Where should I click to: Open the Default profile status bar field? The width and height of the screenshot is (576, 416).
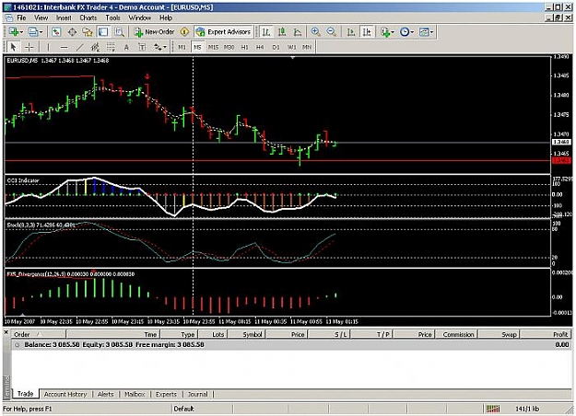(x=202, y=409)
